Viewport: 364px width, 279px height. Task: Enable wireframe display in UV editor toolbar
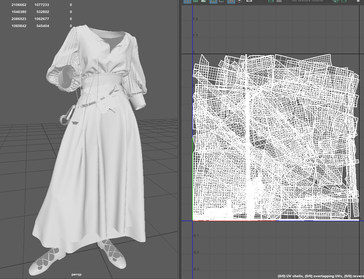coord(188,1)
